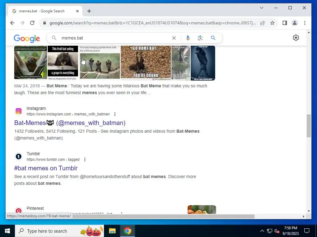Click the browser forward arrow
317x237 pixels.
pyautogui.click(x=22, y=23)
